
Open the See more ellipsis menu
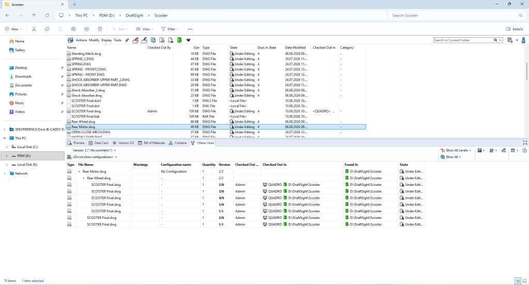coord(190,29)
